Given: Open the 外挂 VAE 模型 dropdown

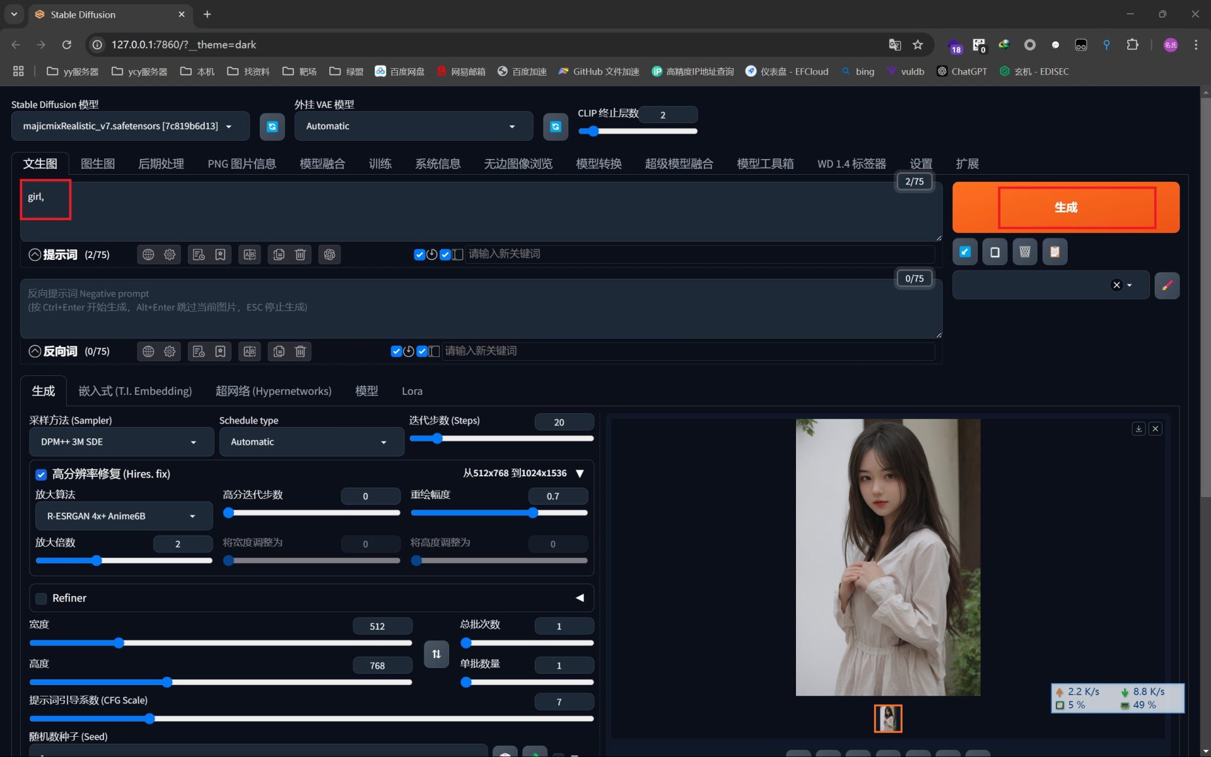Looking at the screenshot, I should pyautogui.click(x=413, y=126).
